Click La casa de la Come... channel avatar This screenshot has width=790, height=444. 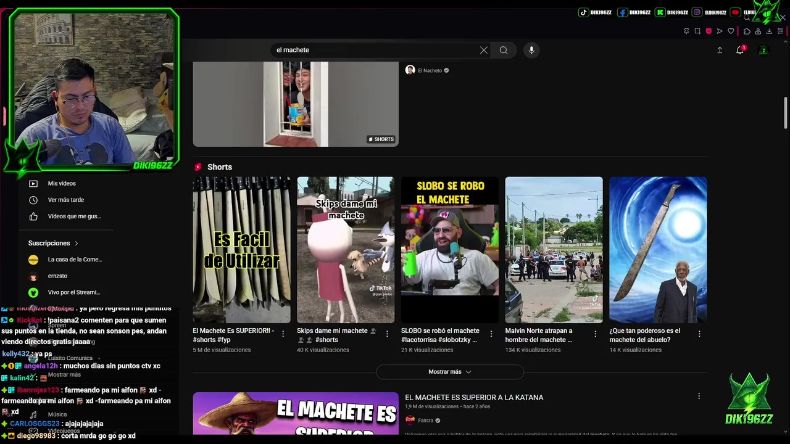(x=33, y=260)
